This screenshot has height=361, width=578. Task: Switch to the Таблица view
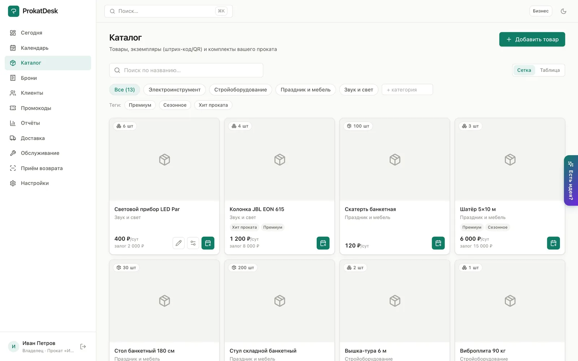pos(550,70)
